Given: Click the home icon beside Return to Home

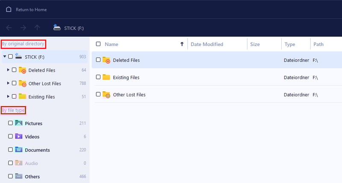Looking at the screenshot, I should [9, 9].
